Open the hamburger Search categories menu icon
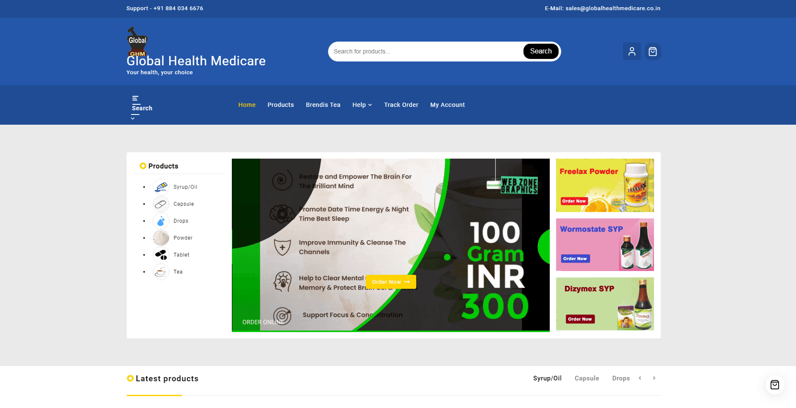This screenshot has height=408, width=796. pyautogui.click(x=136, y=98)
